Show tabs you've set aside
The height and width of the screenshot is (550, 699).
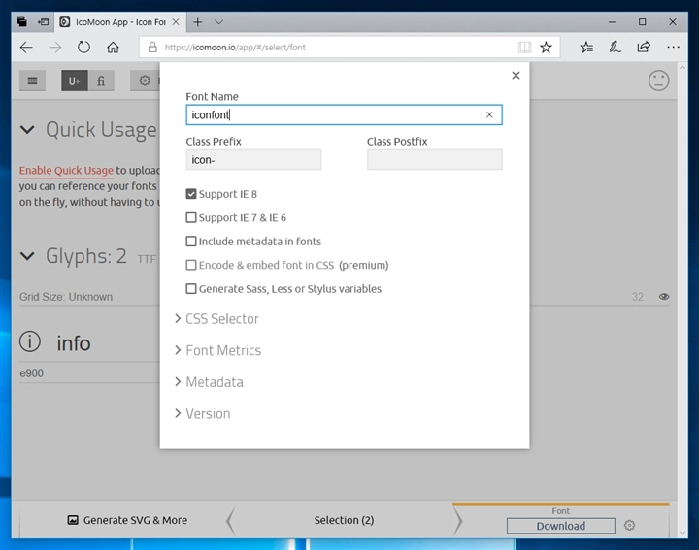coord(21,21)
